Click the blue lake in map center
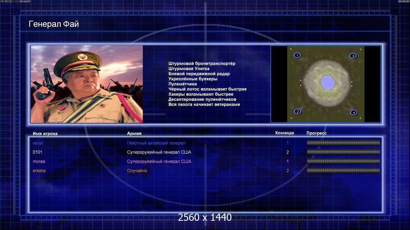The image size is (410, 230). click(x=327, y=82)
